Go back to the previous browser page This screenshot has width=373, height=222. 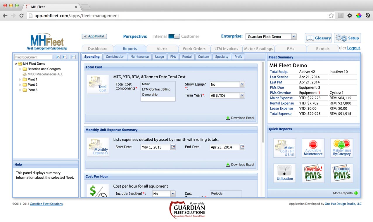[5, 16]
